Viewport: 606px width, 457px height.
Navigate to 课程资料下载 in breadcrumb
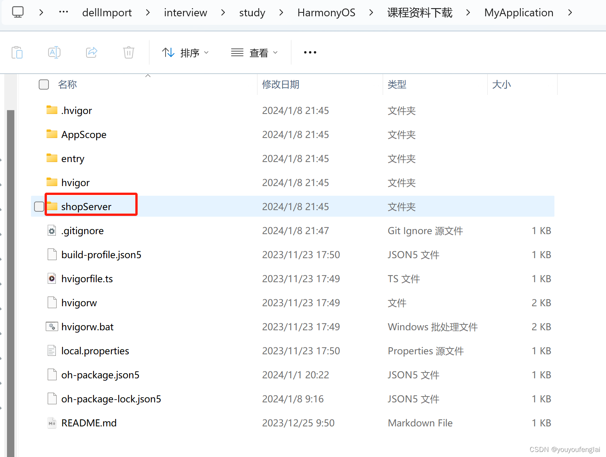click(420, 12)
